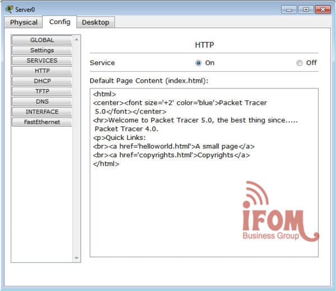Open the Desktop tab
The height and width of the screenshot is (291, 336).
click(95, 22)
